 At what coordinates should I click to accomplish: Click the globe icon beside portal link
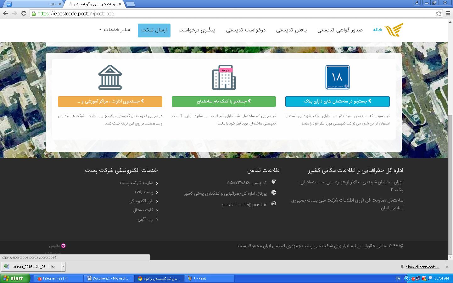coord(274,192)
